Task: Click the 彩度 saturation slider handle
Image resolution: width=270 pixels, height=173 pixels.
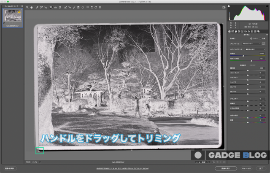Action: tap(248, 122)
